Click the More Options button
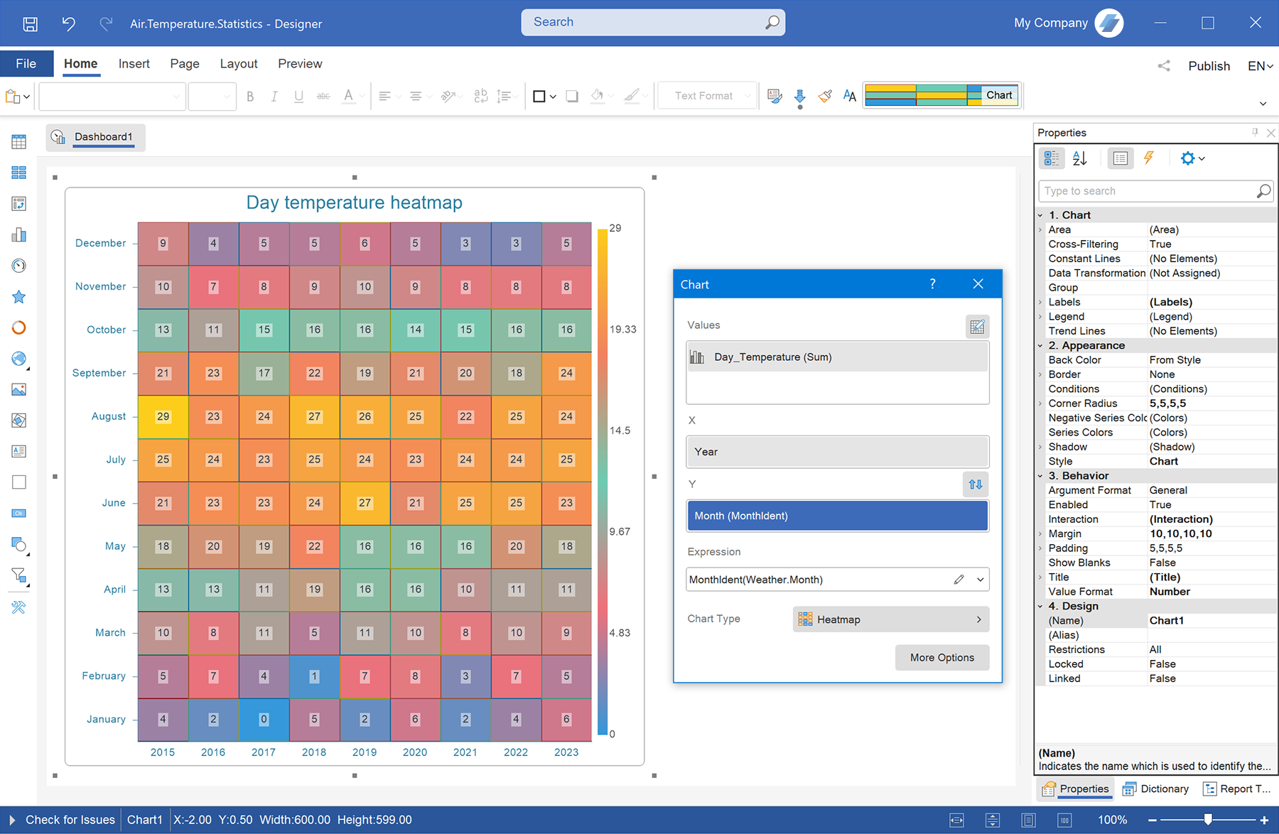 click(942, 658)
